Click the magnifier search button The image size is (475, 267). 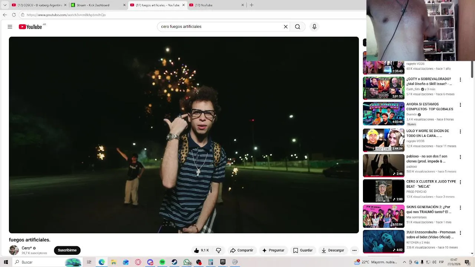pyautogui.click(x=298, y=27)
